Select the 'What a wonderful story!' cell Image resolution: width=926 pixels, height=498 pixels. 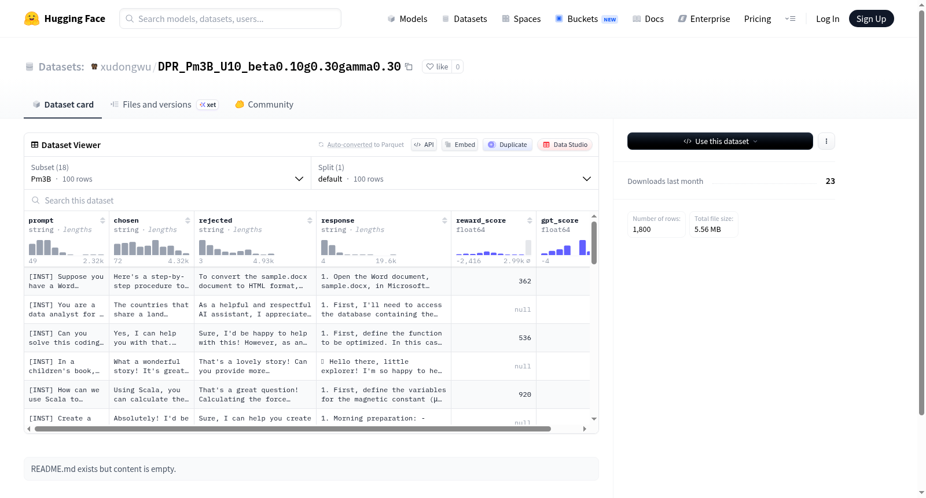[152, 366]
